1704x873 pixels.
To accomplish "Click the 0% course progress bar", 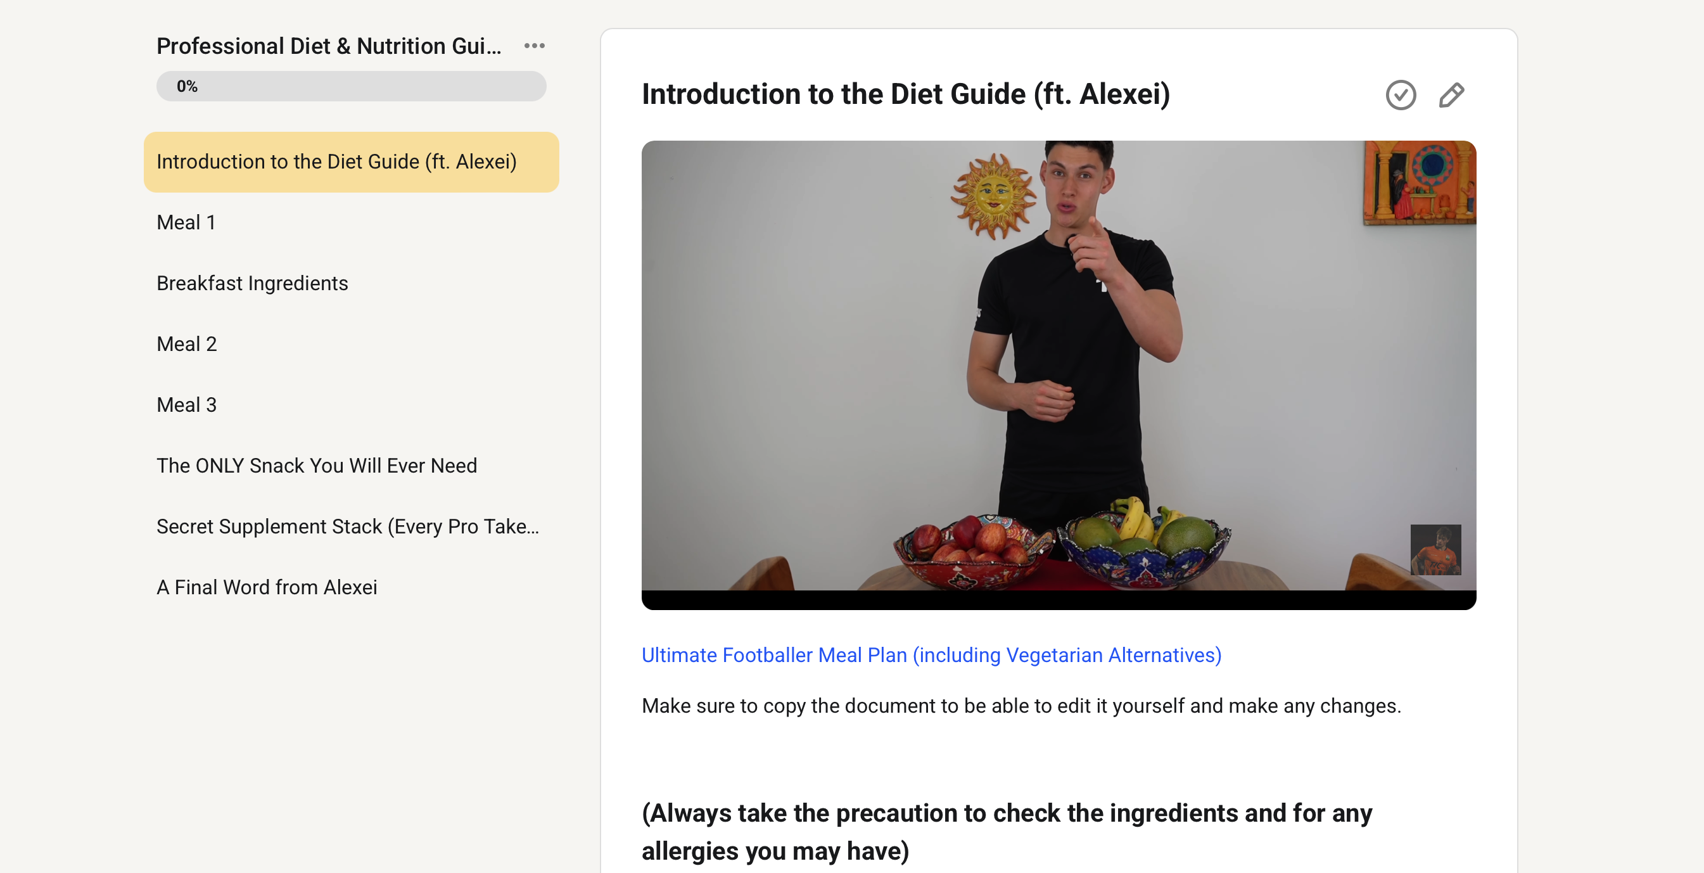I will click(351, 86).
